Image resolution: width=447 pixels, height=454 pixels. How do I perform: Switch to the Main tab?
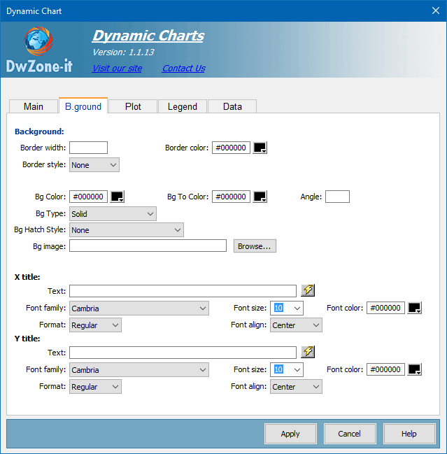coord(33,106)
